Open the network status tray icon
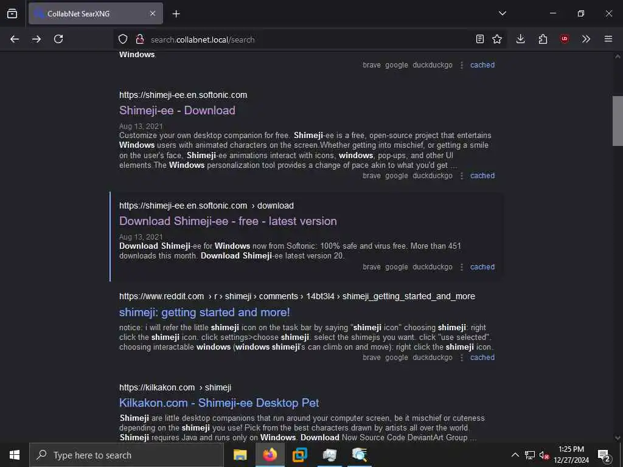This screenshot has height=467, width=623. (530, 455)
